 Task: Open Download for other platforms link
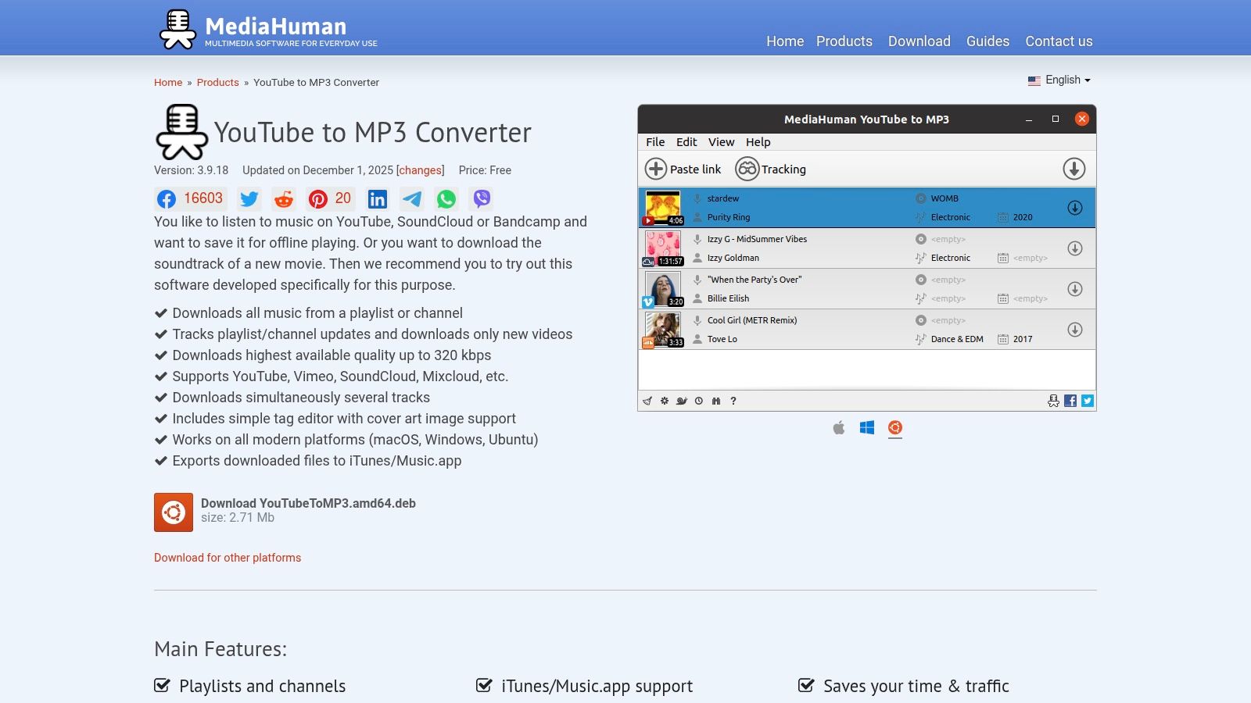(227, 558)
